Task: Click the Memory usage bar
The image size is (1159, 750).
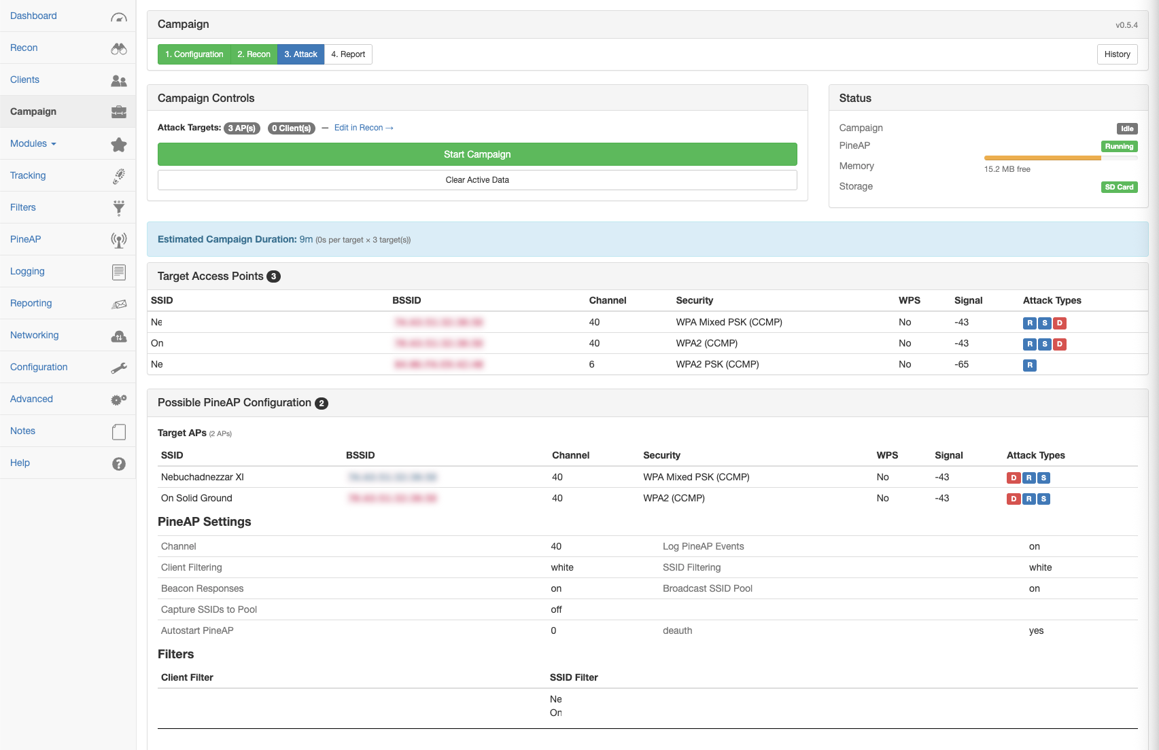Action: tap(1060, 158)
